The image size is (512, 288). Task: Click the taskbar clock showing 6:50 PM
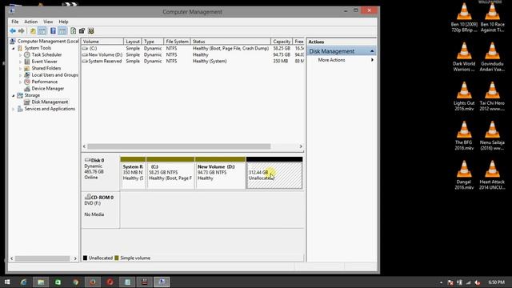tap(496, 282)
